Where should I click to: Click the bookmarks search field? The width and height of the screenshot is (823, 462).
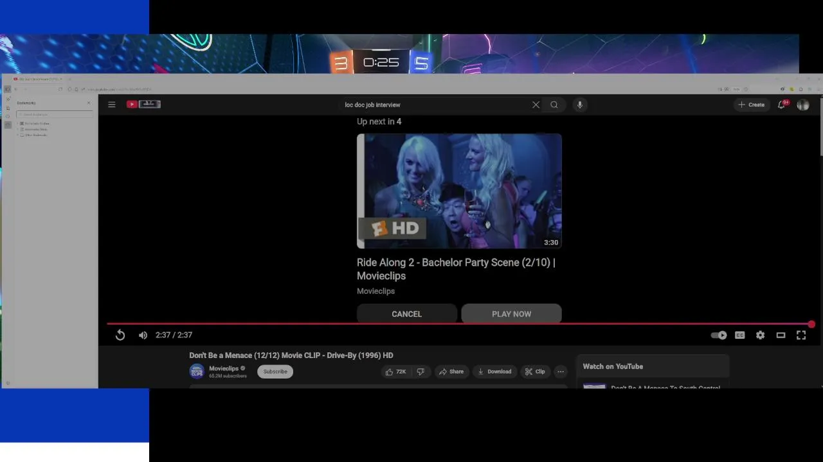click(x=54, y=114)
